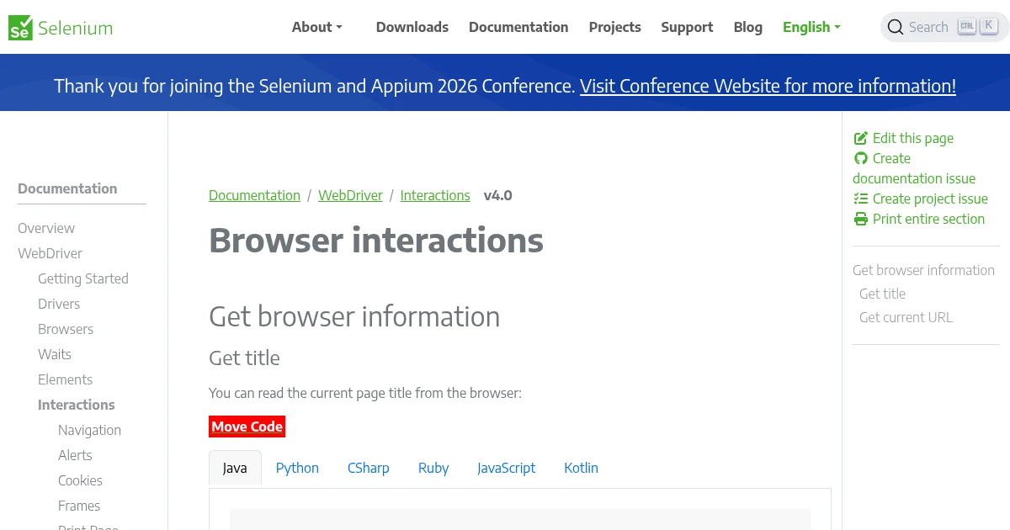Visit Conference Website link in banner
1010x530 pixels.
[768, 86]
